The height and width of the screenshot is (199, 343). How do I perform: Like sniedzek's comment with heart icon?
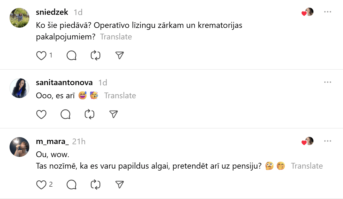point(41,56)
